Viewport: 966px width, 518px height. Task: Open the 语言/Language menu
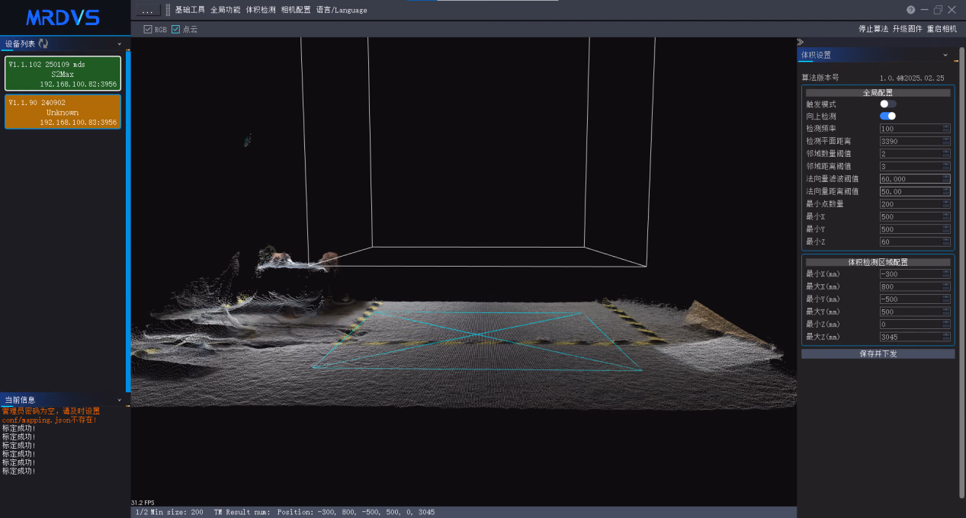tap(342, 10)
